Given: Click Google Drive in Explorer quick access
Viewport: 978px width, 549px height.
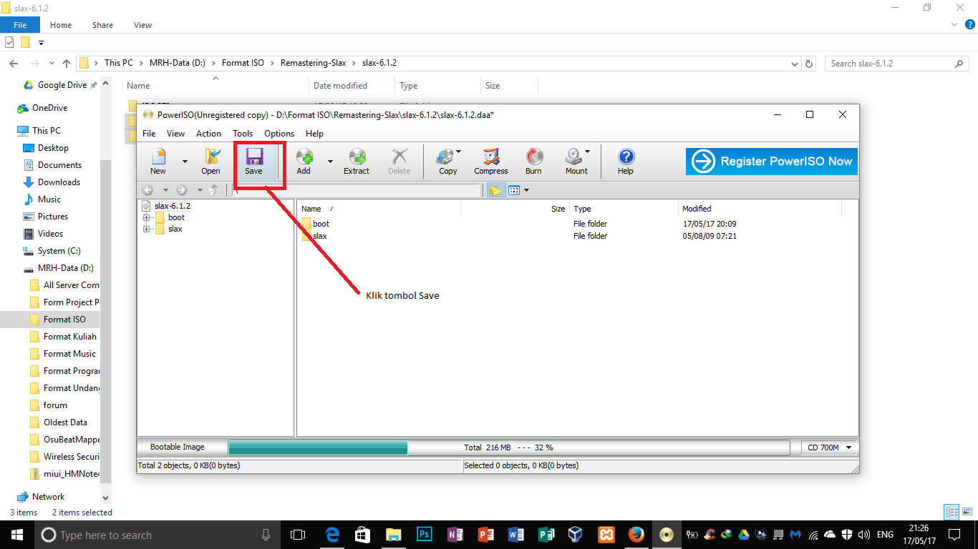Looking at the screenshot, I should [62, 85].
